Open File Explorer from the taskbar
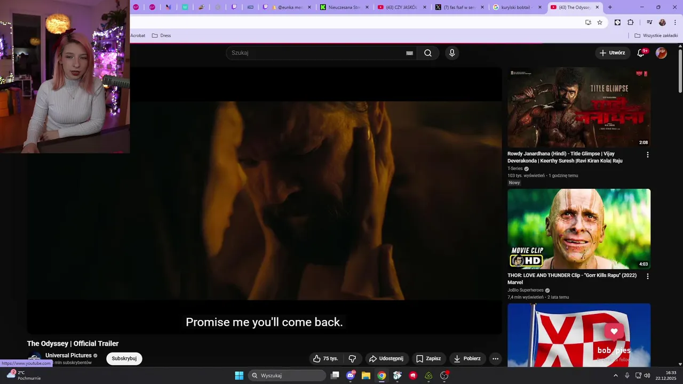The image size is (683, 384). pos(366,375)
